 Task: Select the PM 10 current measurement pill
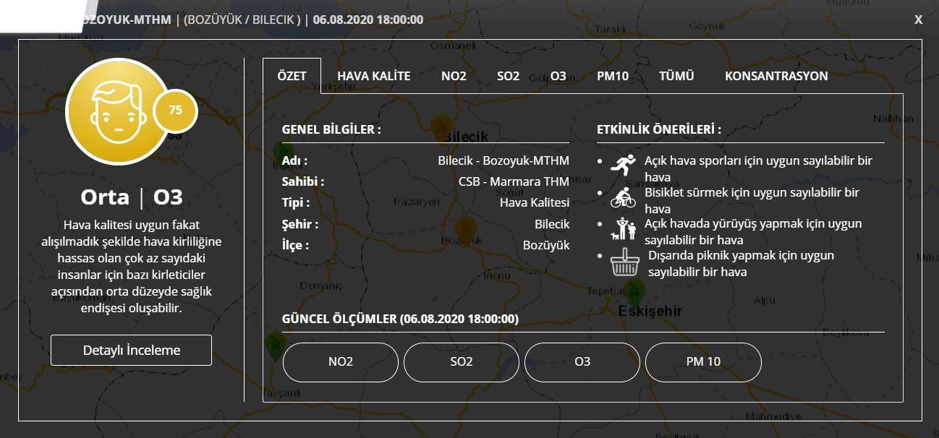tap(703, 361)
